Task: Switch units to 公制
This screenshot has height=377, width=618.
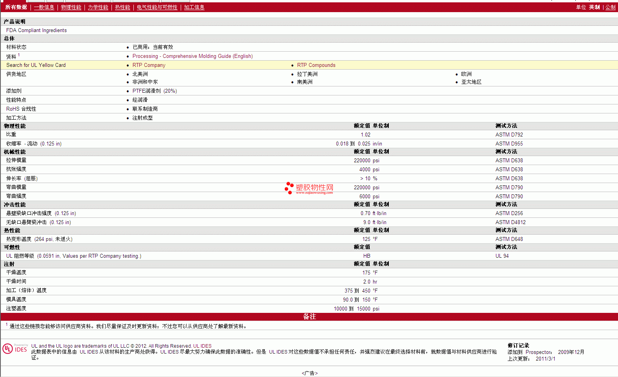Action: point(611,7)
